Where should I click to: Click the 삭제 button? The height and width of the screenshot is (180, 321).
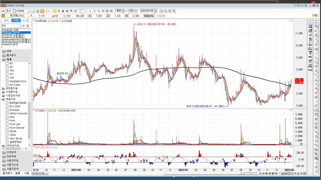(27, 173)
